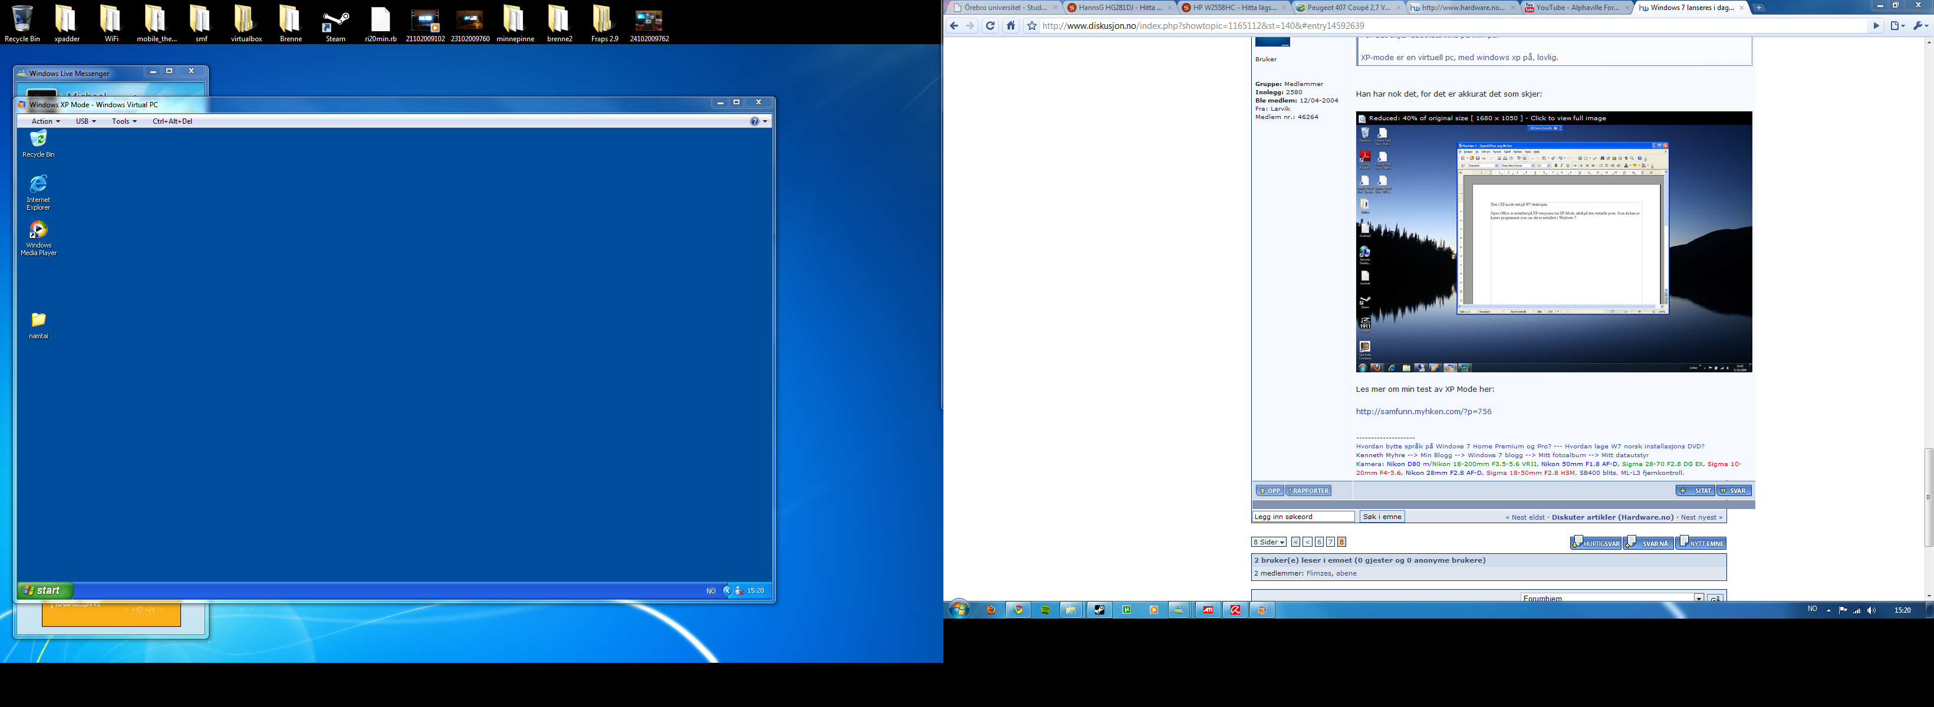Open Steam from taskbar

coord(1099,610)
